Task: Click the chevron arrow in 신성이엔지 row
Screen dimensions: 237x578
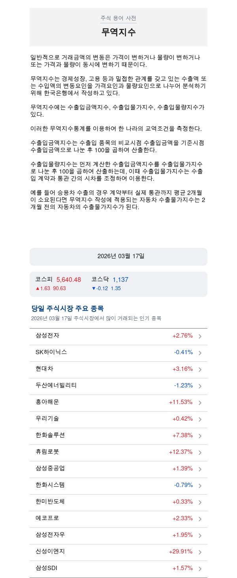Action: coord(200,552)
